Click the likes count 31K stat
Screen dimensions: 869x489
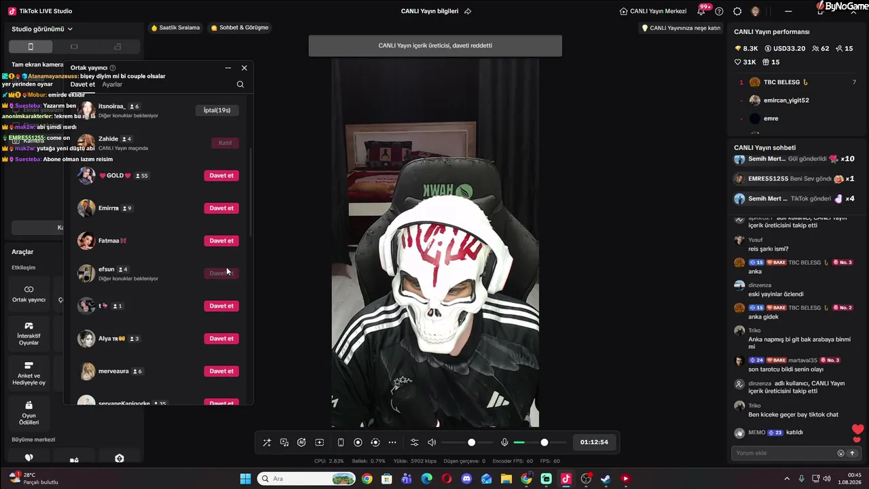tap(745, 62)
